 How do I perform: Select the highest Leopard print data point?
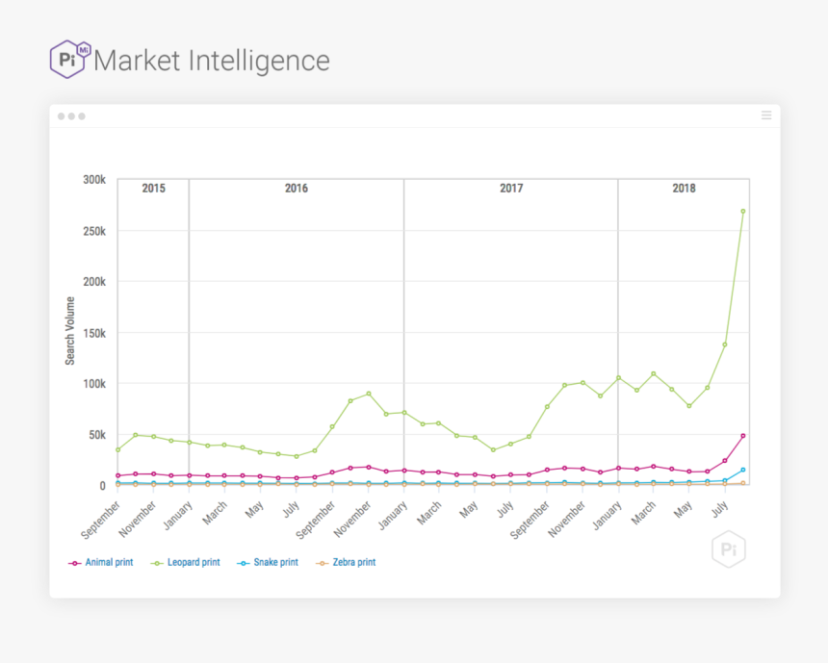pyautogui.click(x=742, y=211)
